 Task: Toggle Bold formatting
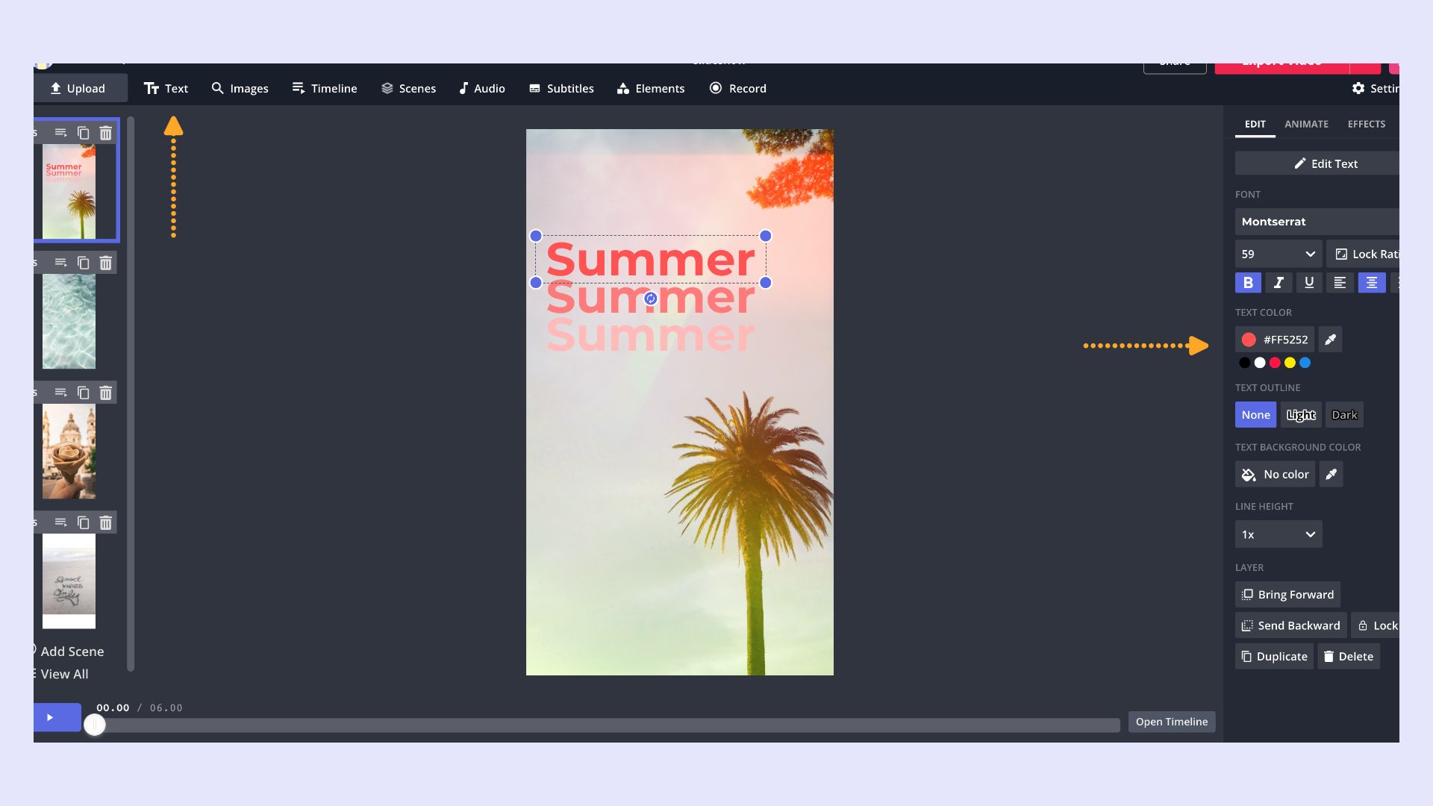pyautogui.click(x=1248, y=283)
